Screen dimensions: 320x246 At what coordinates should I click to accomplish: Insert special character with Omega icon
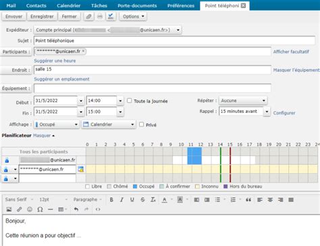[40, 210]
